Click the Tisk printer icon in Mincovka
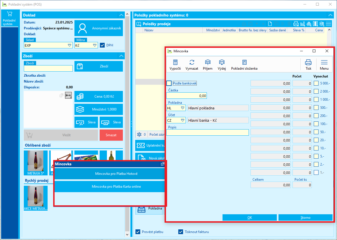Screen dimensions: 337x240 pyautogui.click(x=308, y=62)
